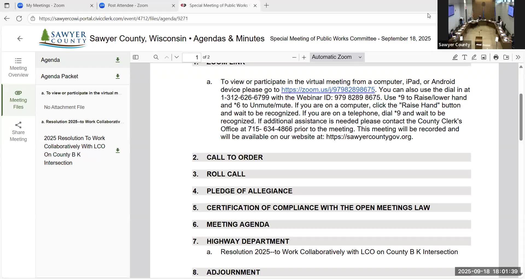Select the add text tool
Viewport: 525px width, 279px height.
[464, 57]
